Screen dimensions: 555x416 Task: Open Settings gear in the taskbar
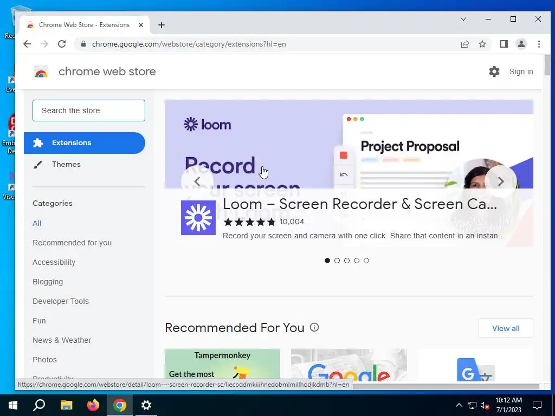click(x=146, y=405)
